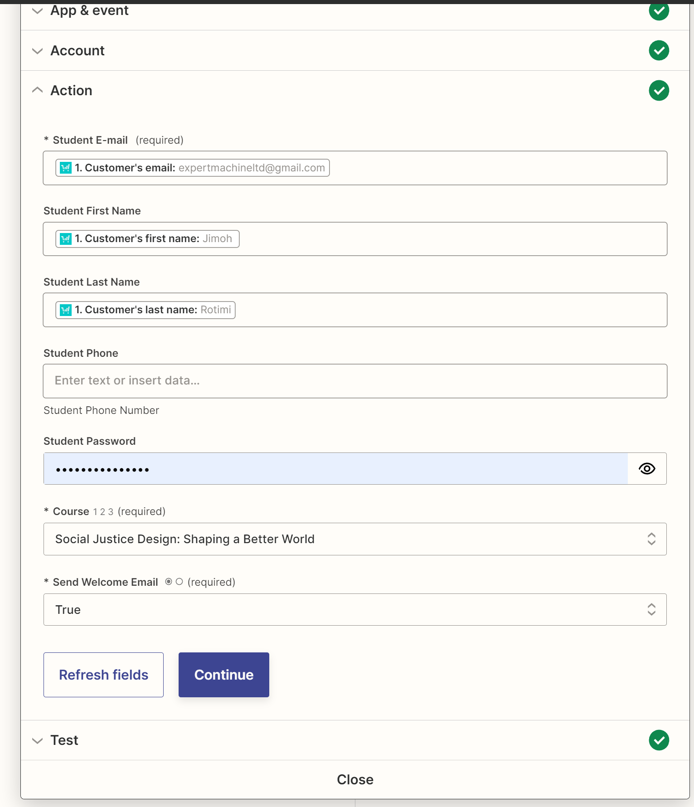Click the Student Phone input field
This screenshot has width=694, height=807.
[355, 381]
